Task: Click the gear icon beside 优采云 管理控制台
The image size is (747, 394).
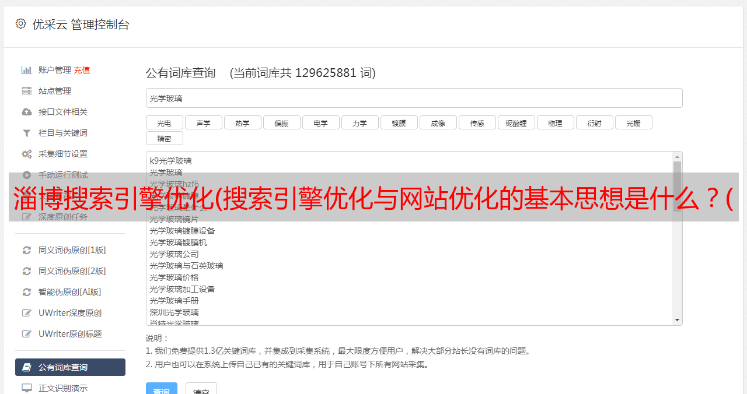Action: pos(21,24)
